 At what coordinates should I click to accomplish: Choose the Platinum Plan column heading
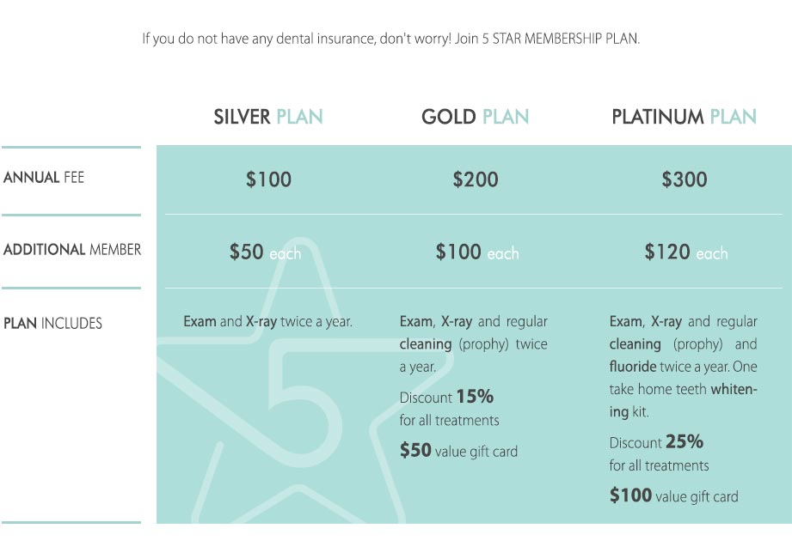pos(684,117)
